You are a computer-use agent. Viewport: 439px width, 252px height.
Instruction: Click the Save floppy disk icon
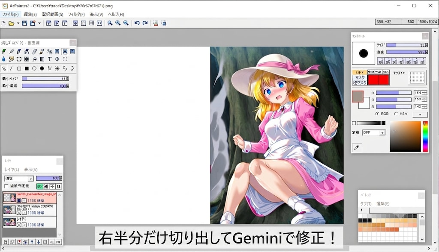(24, 23)
